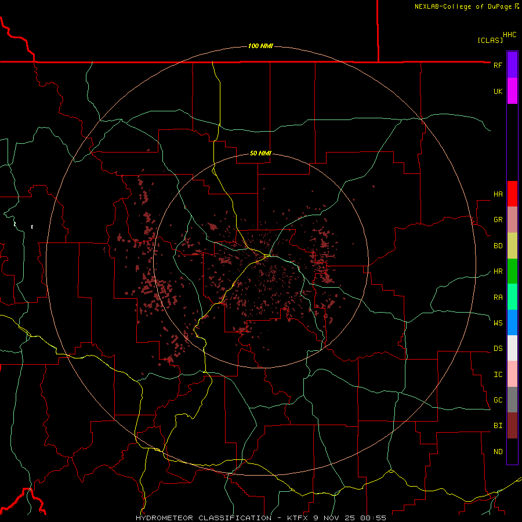Viewport: 522px width, 522px height.
Task: Click the BD yellow legend swatch
Action: click(512, 246)
